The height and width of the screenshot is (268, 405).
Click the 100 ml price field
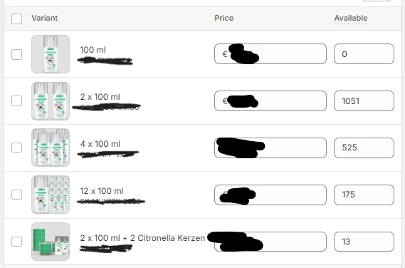click(270, 53)
